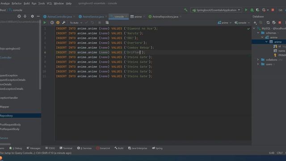Refresh the Database panel
The width and height of the screenshot is (286, 161).
(x=268, y=23)
